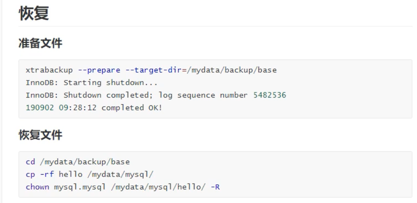417x203 pixels.
Task: Click the cp command word
Action: click(30, 174)
